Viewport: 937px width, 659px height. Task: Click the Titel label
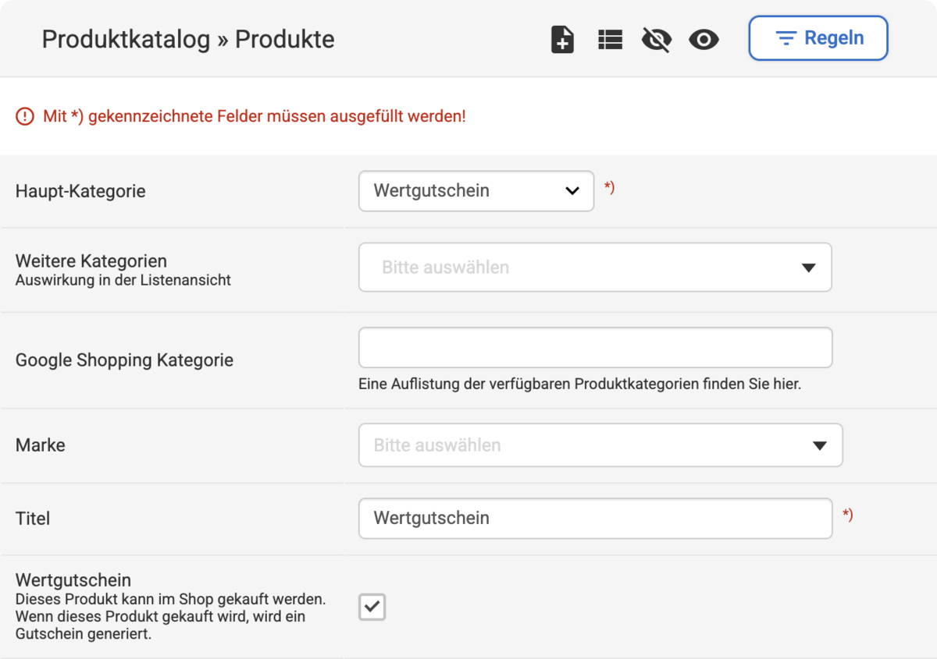pyautogui.click(x=33, y=519)
